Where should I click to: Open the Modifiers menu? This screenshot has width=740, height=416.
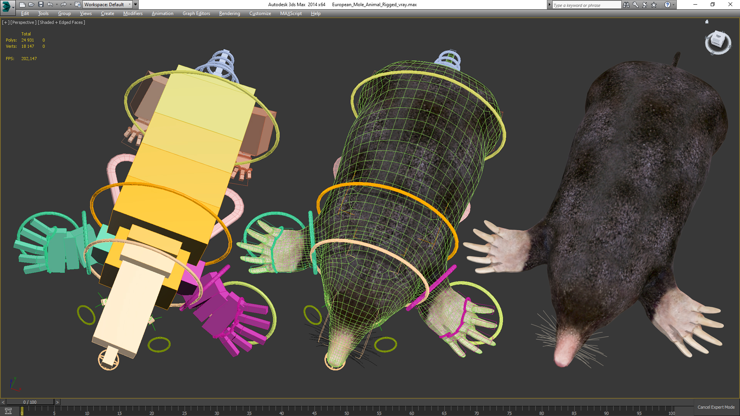133,13
